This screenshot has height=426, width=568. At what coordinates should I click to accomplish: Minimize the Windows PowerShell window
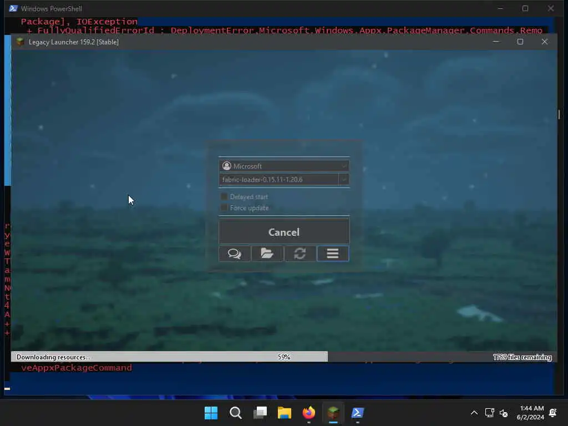500,8
